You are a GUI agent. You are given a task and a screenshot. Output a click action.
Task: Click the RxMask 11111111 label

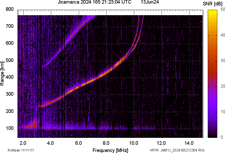(x=21, y=150)
